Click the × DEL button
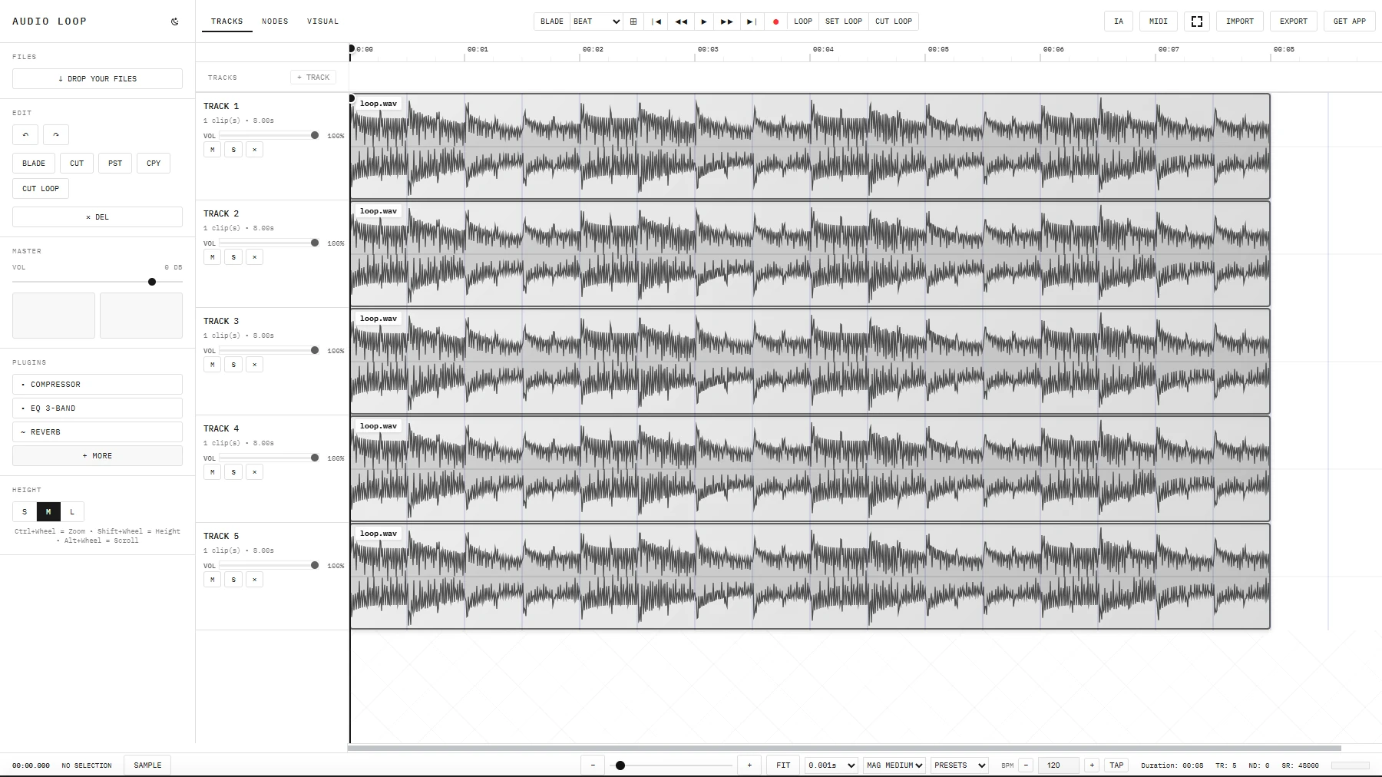 [x=98, y=217]
